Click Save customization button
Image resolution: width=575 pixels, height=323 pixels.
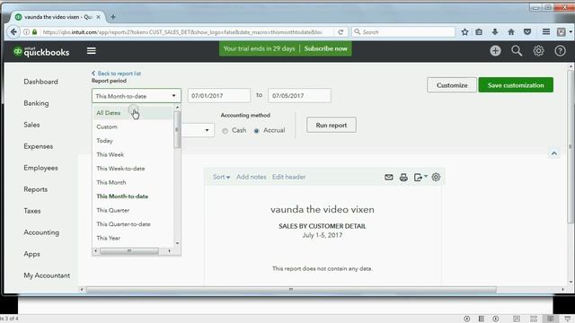[x=516, y=85]
